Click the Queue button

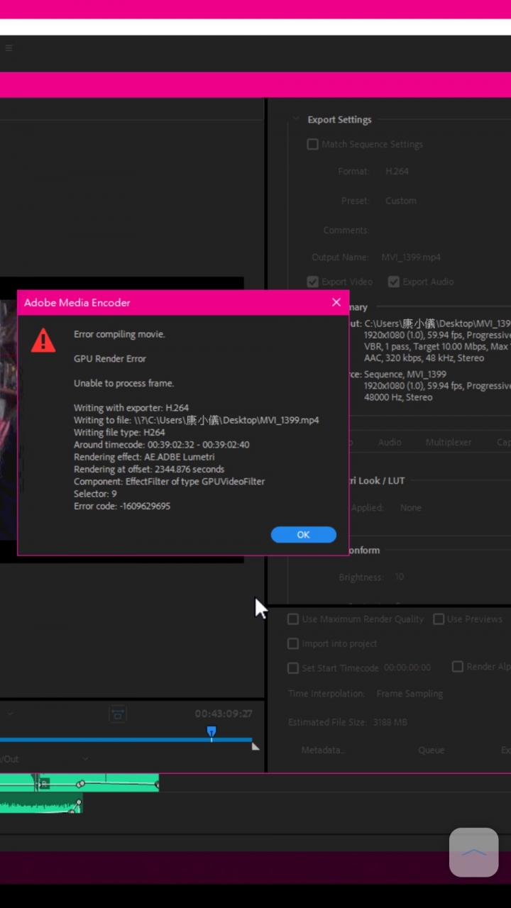[x=432, y=750]
